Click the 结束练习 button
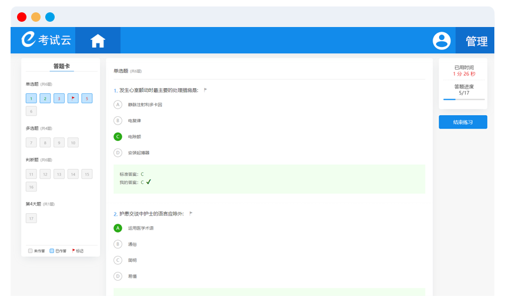This screenshot has height=303, width=512. [x=463, y=122]
